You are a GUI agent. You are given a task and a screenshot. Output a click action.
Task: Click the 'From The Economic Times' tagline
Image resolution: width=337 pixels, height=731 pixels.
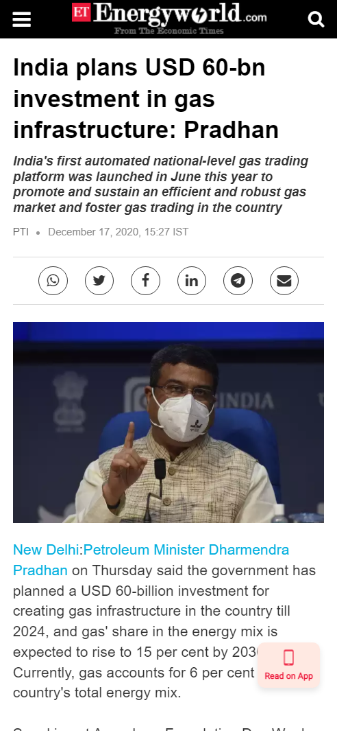click(169, 31)
